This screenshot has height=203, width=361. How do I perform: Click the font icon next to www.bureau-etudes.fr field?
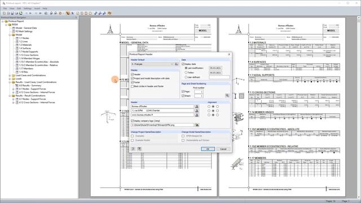point(197,115)
